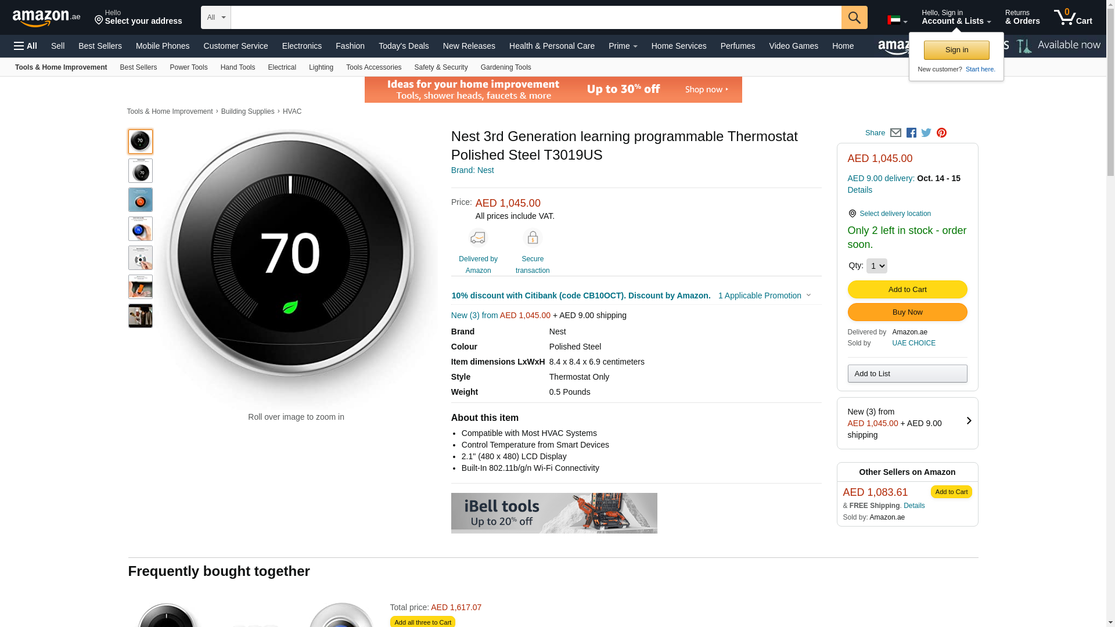1115x627 pixels.
Task: Click the Buy Now button
Action: (907, 312)
